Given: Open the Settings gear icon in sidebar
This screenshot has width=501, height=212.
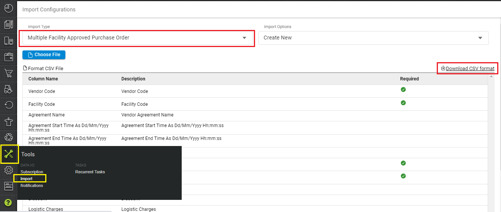Looking at the screenshot, I should 8,170.
